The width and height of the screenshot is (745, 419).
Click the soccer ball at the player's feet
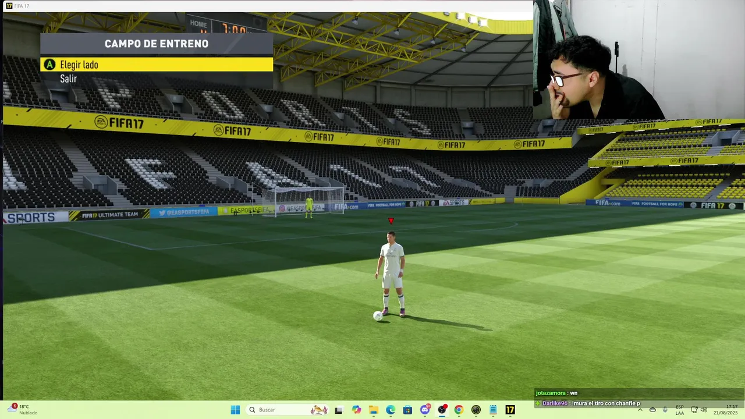point(378,315)
